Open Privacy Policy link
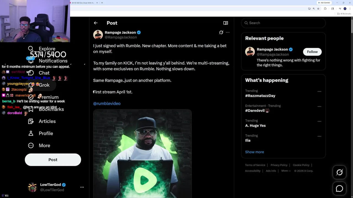353x198 pixels. click(x=279, y=165)
